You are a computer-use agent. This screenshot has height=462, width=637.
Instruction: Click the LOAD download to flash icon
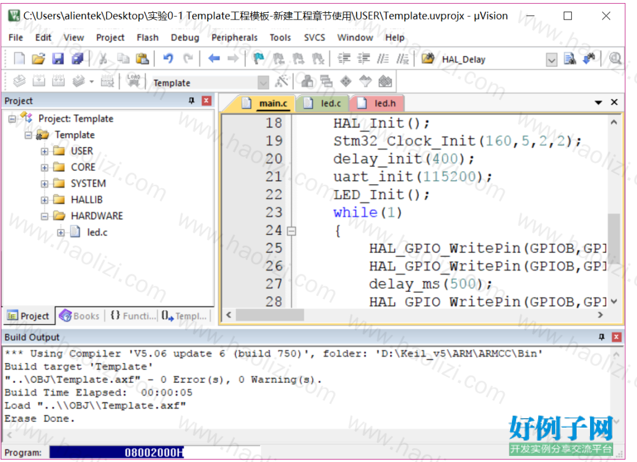[133, 81]
